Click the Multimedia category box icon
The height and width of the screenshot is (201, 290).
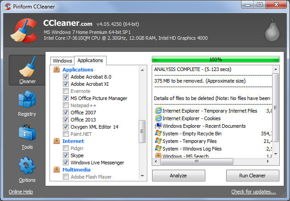(x=57, y=170)
